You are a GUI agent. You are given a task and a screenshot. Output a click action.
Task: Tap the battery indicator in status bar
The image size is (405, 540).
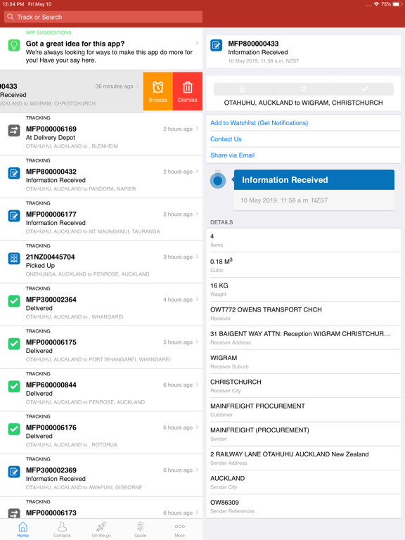pos(396,4)
